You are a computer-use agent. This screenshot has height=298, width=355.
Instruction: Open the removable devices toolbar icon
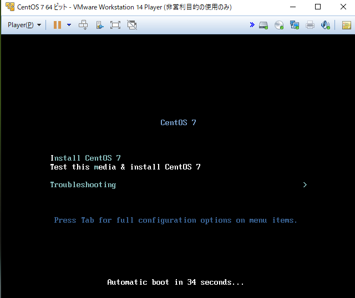[x=100, y=25]
